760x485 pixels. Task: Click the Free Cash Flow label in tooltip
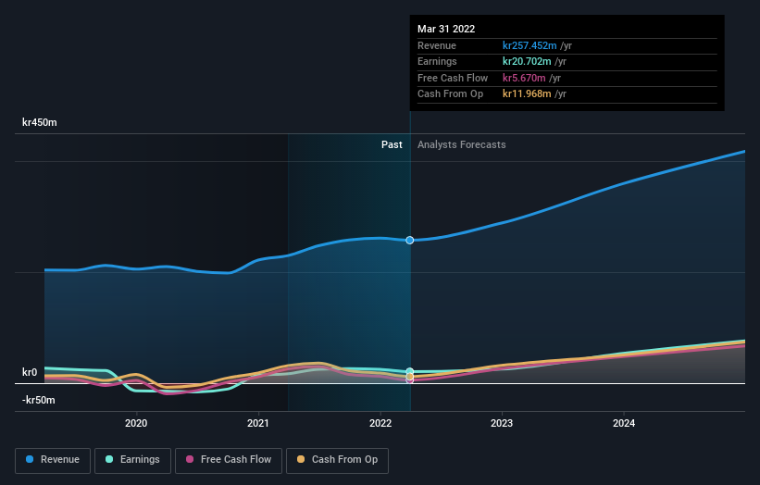[453, 78]
